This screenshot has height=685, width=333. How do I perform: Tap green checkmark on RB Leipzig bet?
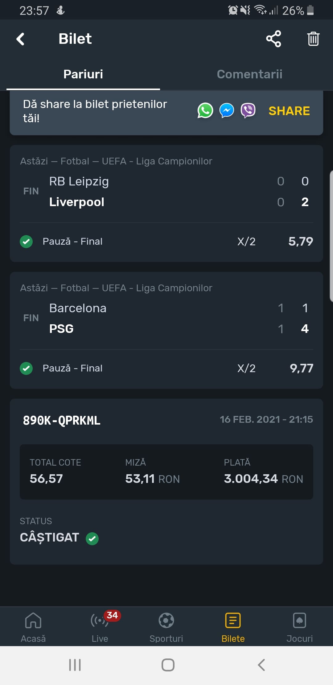click(x=26, y=241)
